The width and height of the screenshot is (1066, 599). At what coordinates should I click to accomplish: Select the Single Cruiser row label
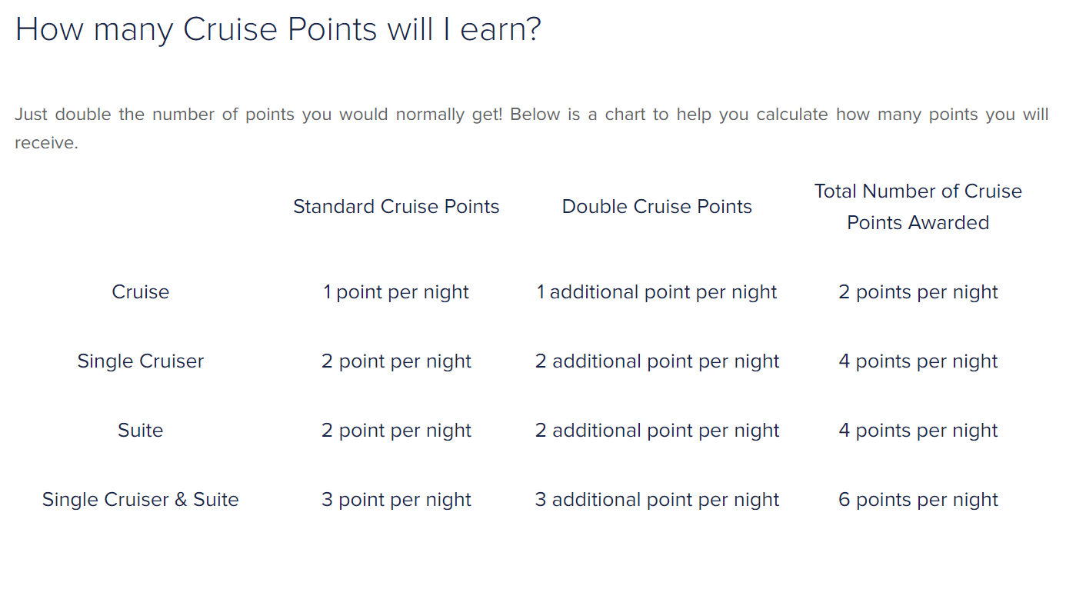[140, 361]
